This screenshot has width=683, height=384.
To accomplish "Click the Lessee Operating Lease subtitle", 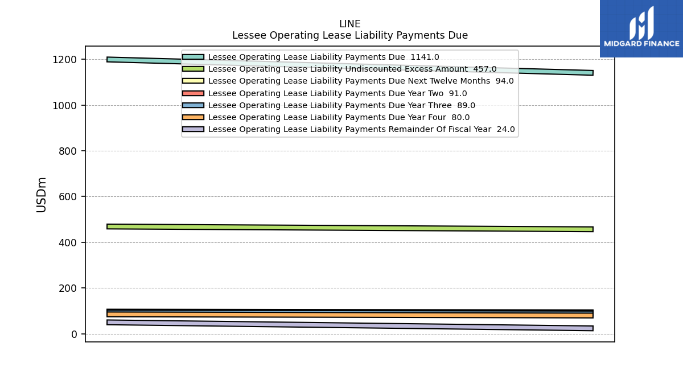I will (x=350, y=35).
